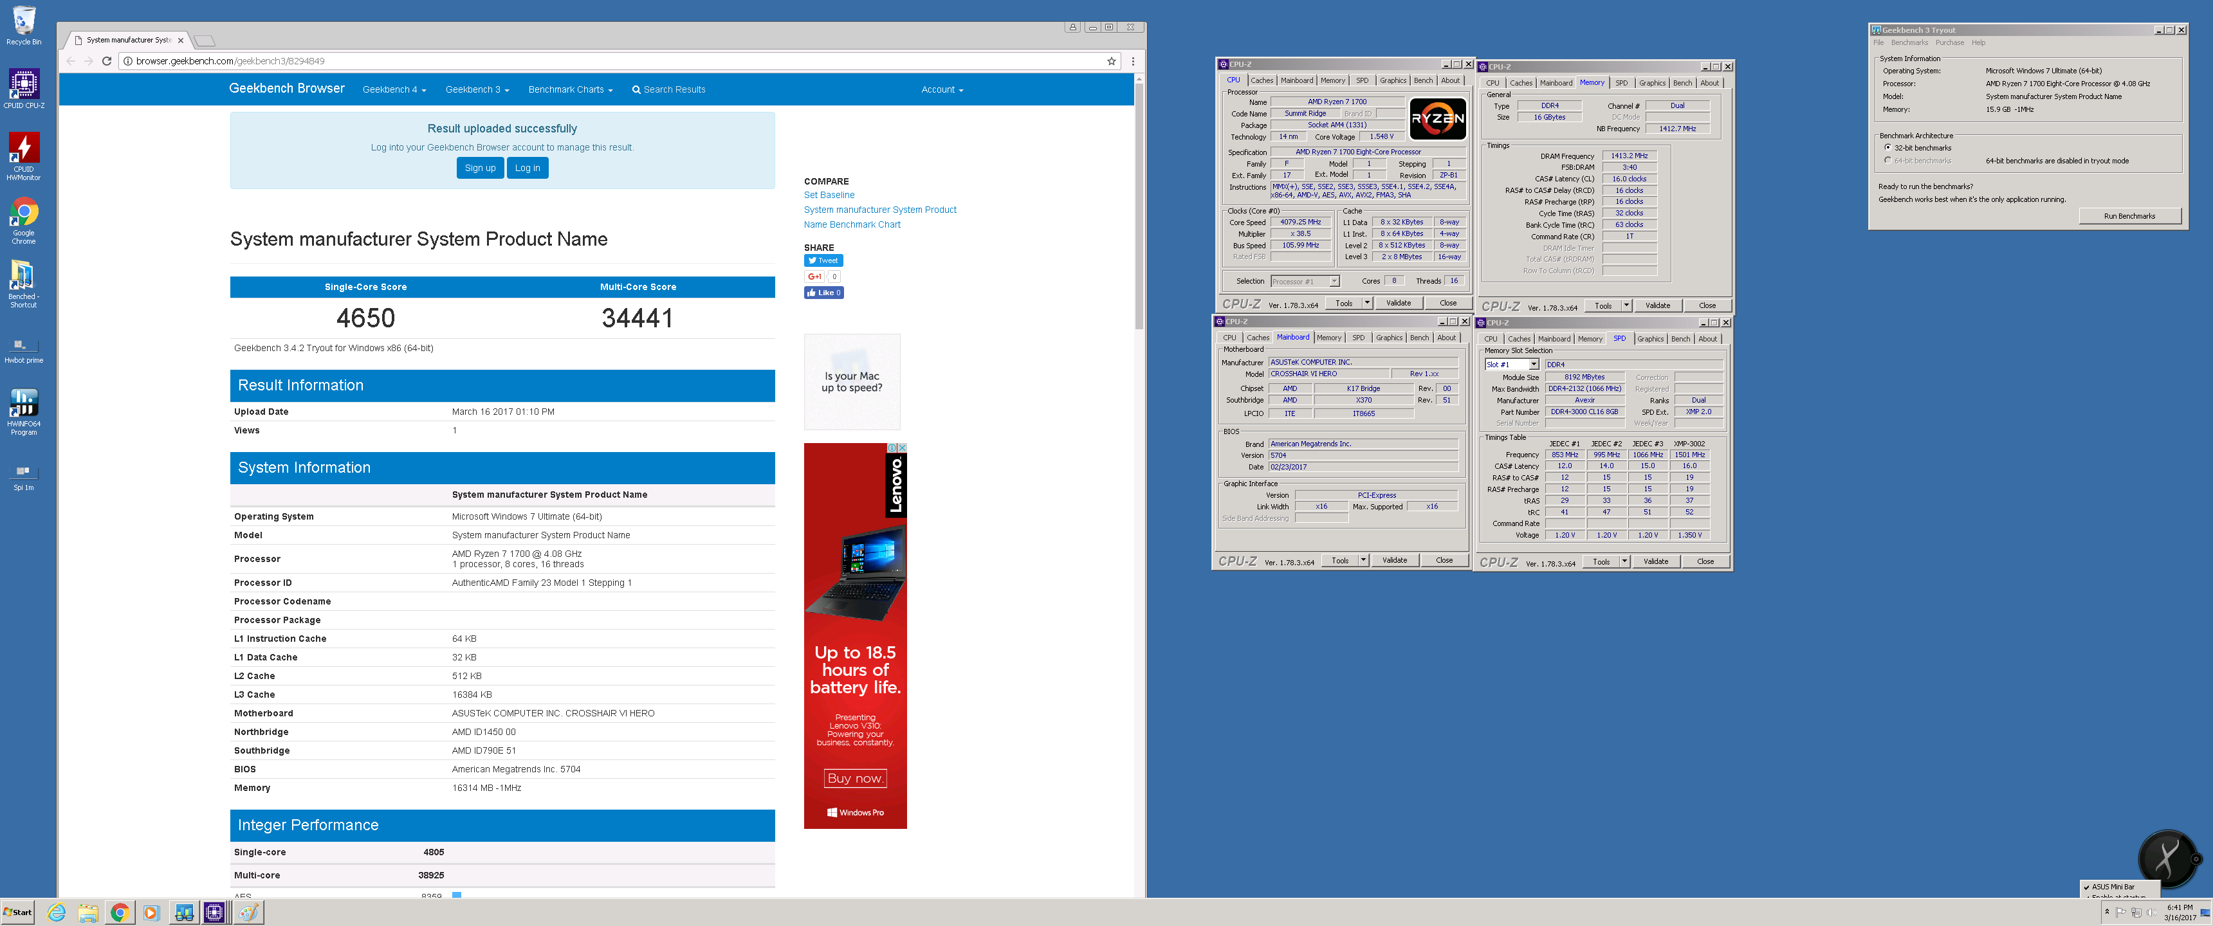Share the result with the Tweet button
The image size is (2213, 926).
pos(823,260)
